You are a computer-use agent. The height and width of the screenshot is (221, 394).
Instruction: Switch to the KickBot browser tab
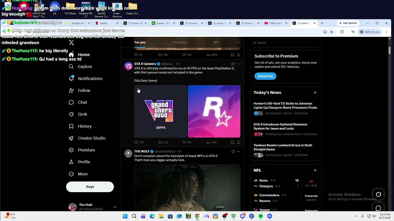pyautogui.click(x=78, y=23)
